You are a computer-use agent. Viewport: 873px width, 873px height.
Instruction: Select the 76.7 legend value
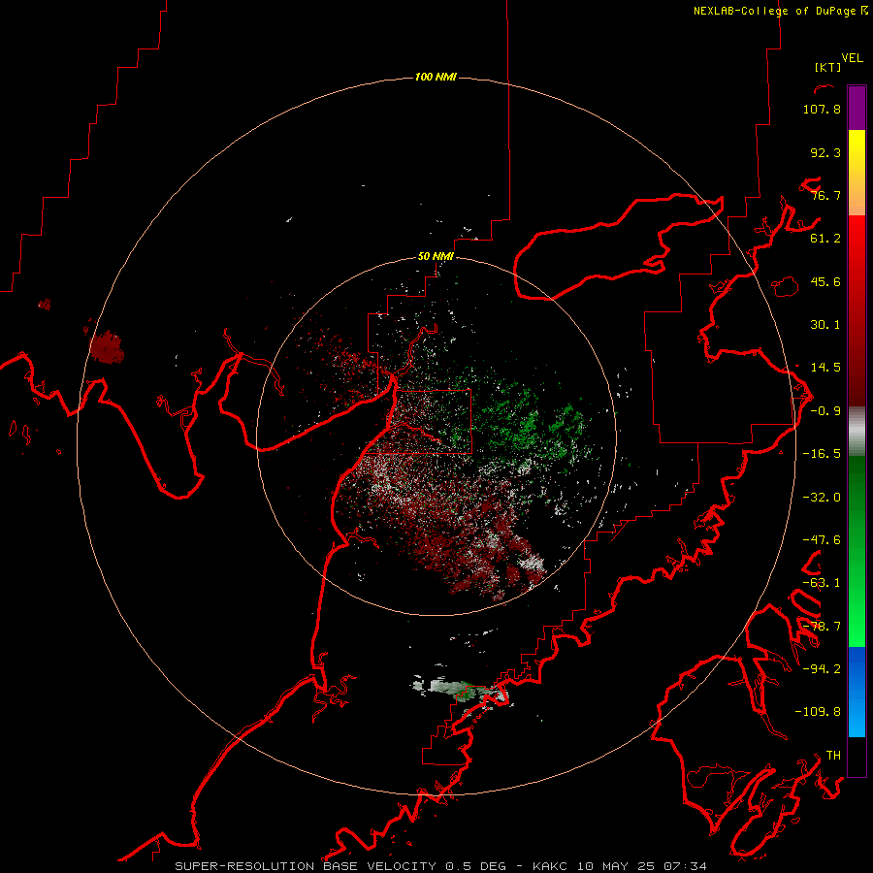(x=825, y=195)
